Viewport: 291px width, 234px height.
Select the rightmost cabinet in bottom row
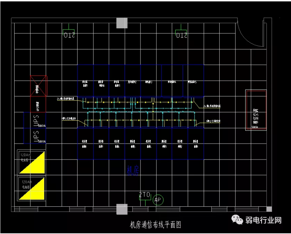pos(196,144)
